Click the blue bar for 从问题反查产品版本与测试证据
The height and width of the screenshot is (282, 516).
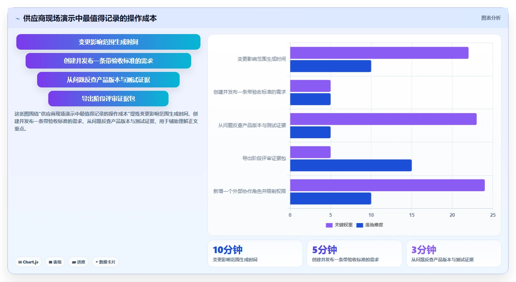click(310, 132)
